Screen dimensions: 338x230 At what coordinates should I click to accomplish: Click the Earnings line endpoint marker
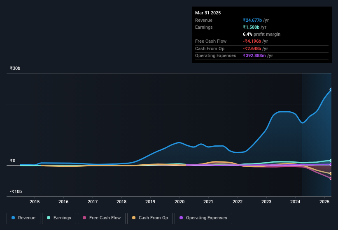tap(331, 161)
